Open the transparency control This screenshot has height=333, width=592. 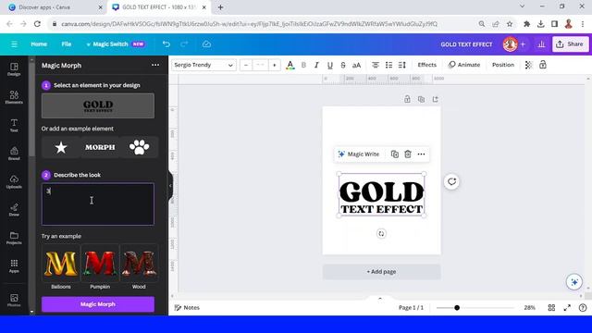(528, 65)
